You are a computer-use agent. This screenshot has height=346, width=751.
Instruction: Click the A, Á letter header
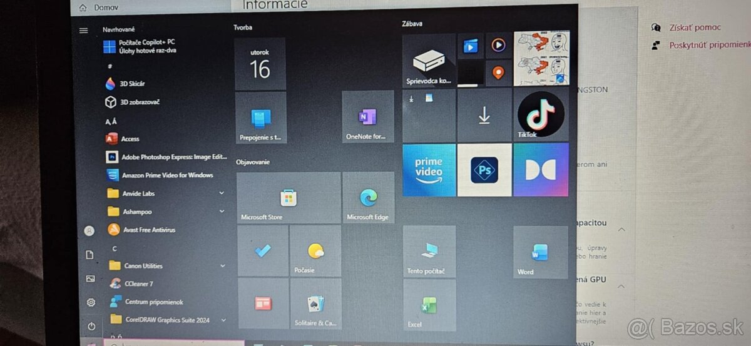(111, 121)
